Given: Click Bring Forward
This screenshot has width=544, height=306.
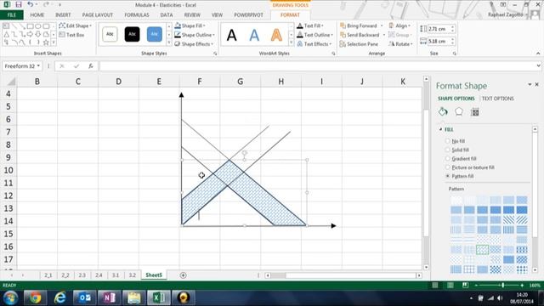Looking at the screenshot, I should [x=359, y=25].
